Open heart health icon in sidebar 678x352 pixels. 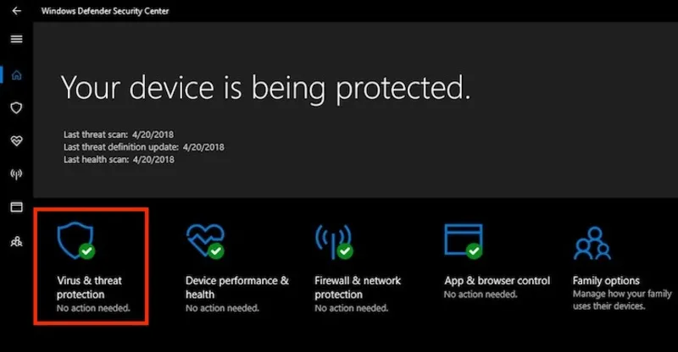tap(16, 140)
